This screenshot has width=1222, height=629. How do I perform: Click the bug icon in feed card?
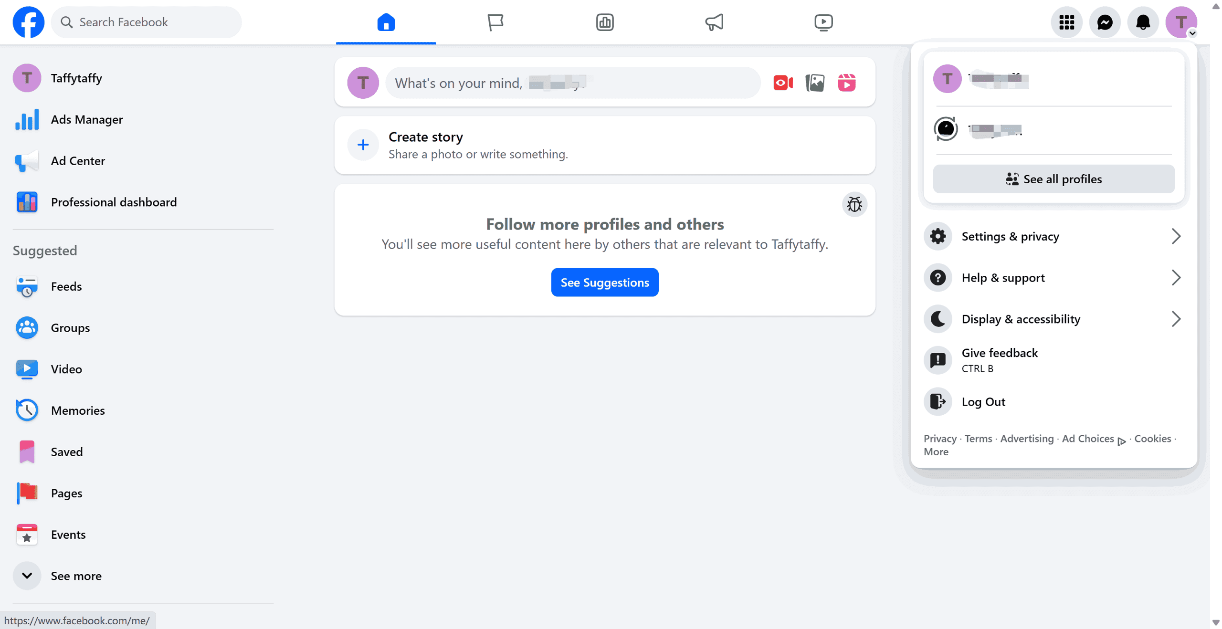pos(854,205)
